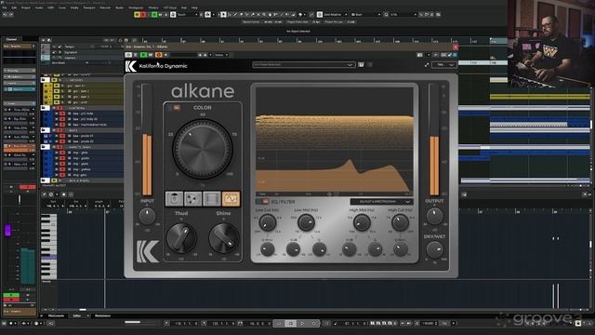Image resolution: width=595 pixels, height=335 pixels.
Task: Click the High Mid frequency knob
Action: coord(362,222)
